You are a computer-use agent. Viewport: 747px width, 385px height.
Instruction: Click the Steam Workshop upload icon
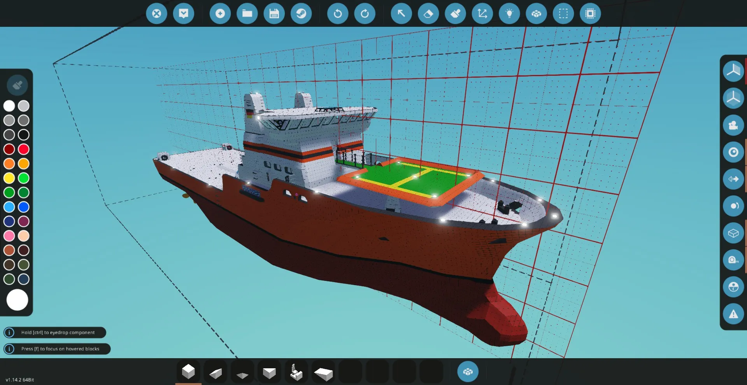[301, 14]
